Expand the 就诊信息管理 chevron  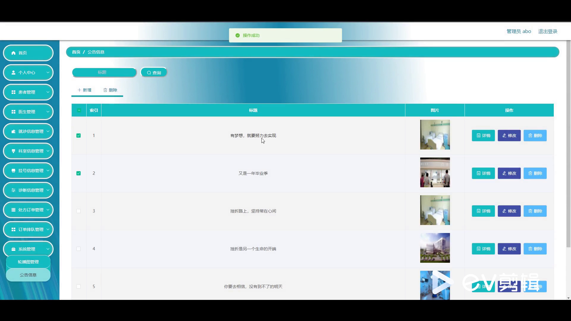[48, 131]
